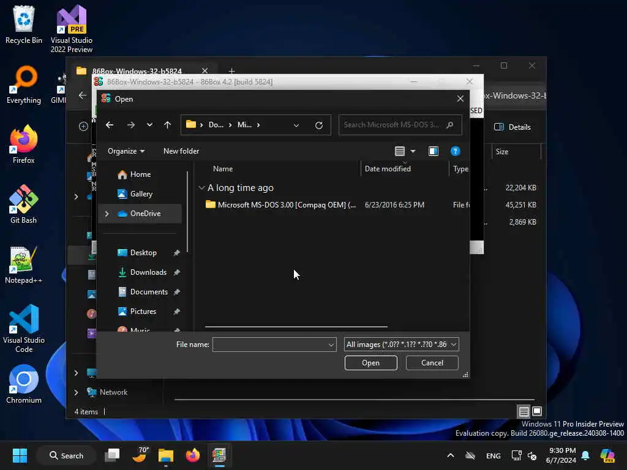
Task: Switch File Explorer to details view icon
Action: pos(524,411)
